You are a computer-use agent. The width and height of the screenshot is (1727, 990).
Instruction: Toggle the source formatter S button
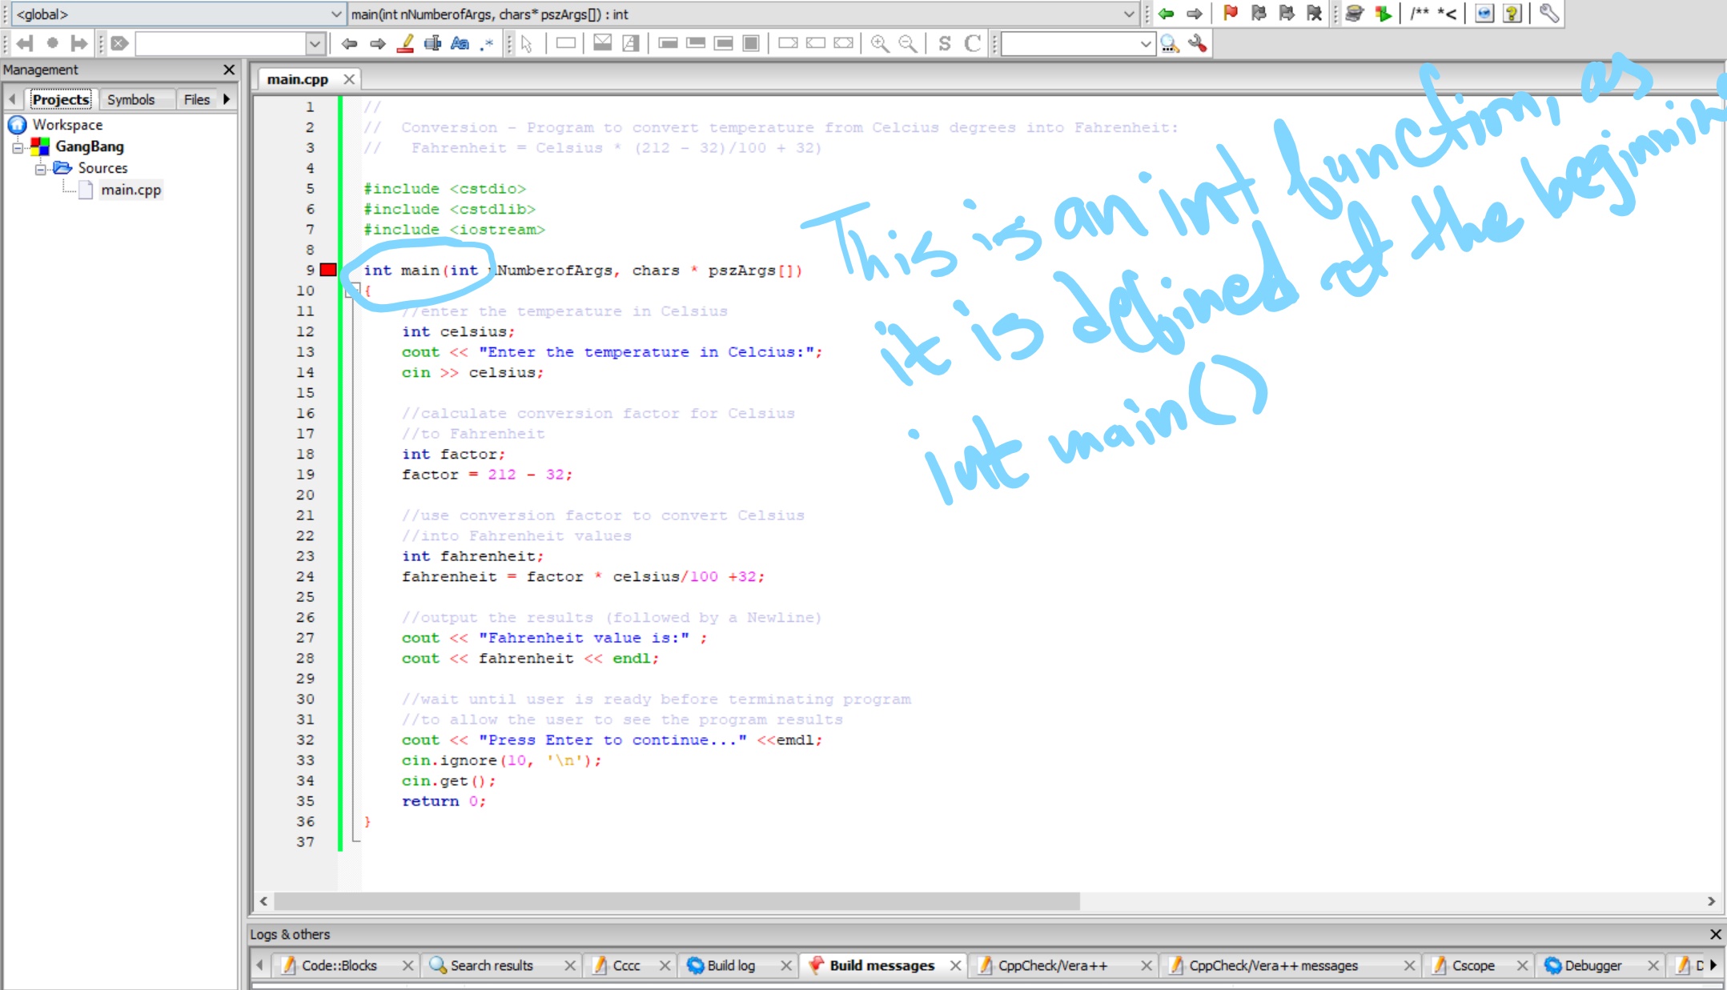click(x=945, y=43)
